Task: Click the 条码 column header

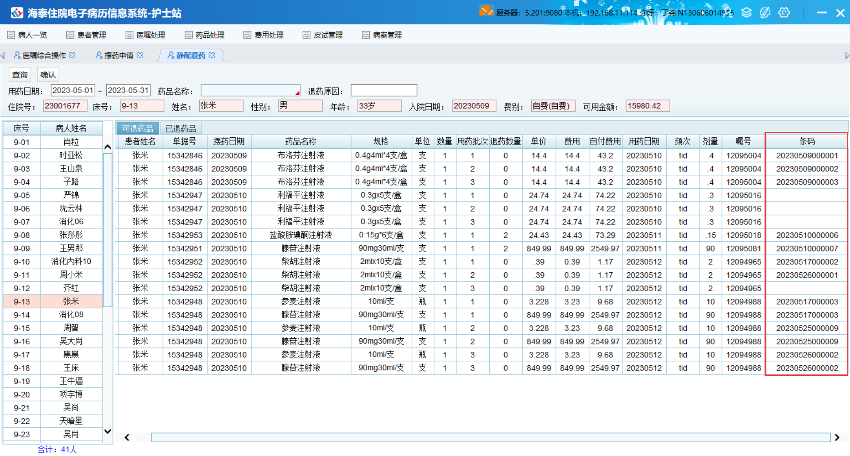Action: click(807, 141)
